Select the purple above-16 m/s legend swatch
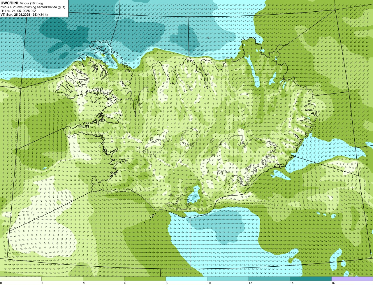This screenshot has width=373, height=285. tap(352, 279)
